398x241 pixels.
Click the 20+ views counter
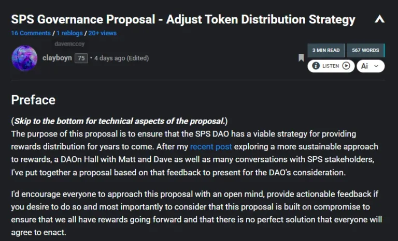(102, 33)
